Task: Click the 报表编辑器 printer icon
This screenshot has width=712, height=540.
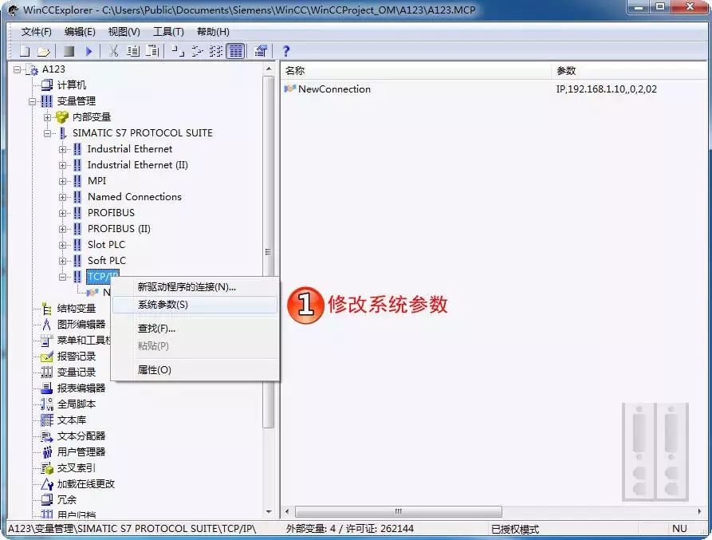Action: (46, 388)
